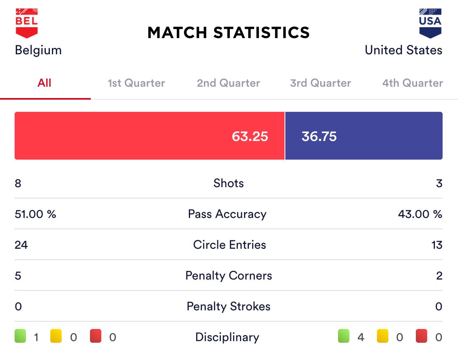
Task: Click United States' red card icon
Action: 422,337
